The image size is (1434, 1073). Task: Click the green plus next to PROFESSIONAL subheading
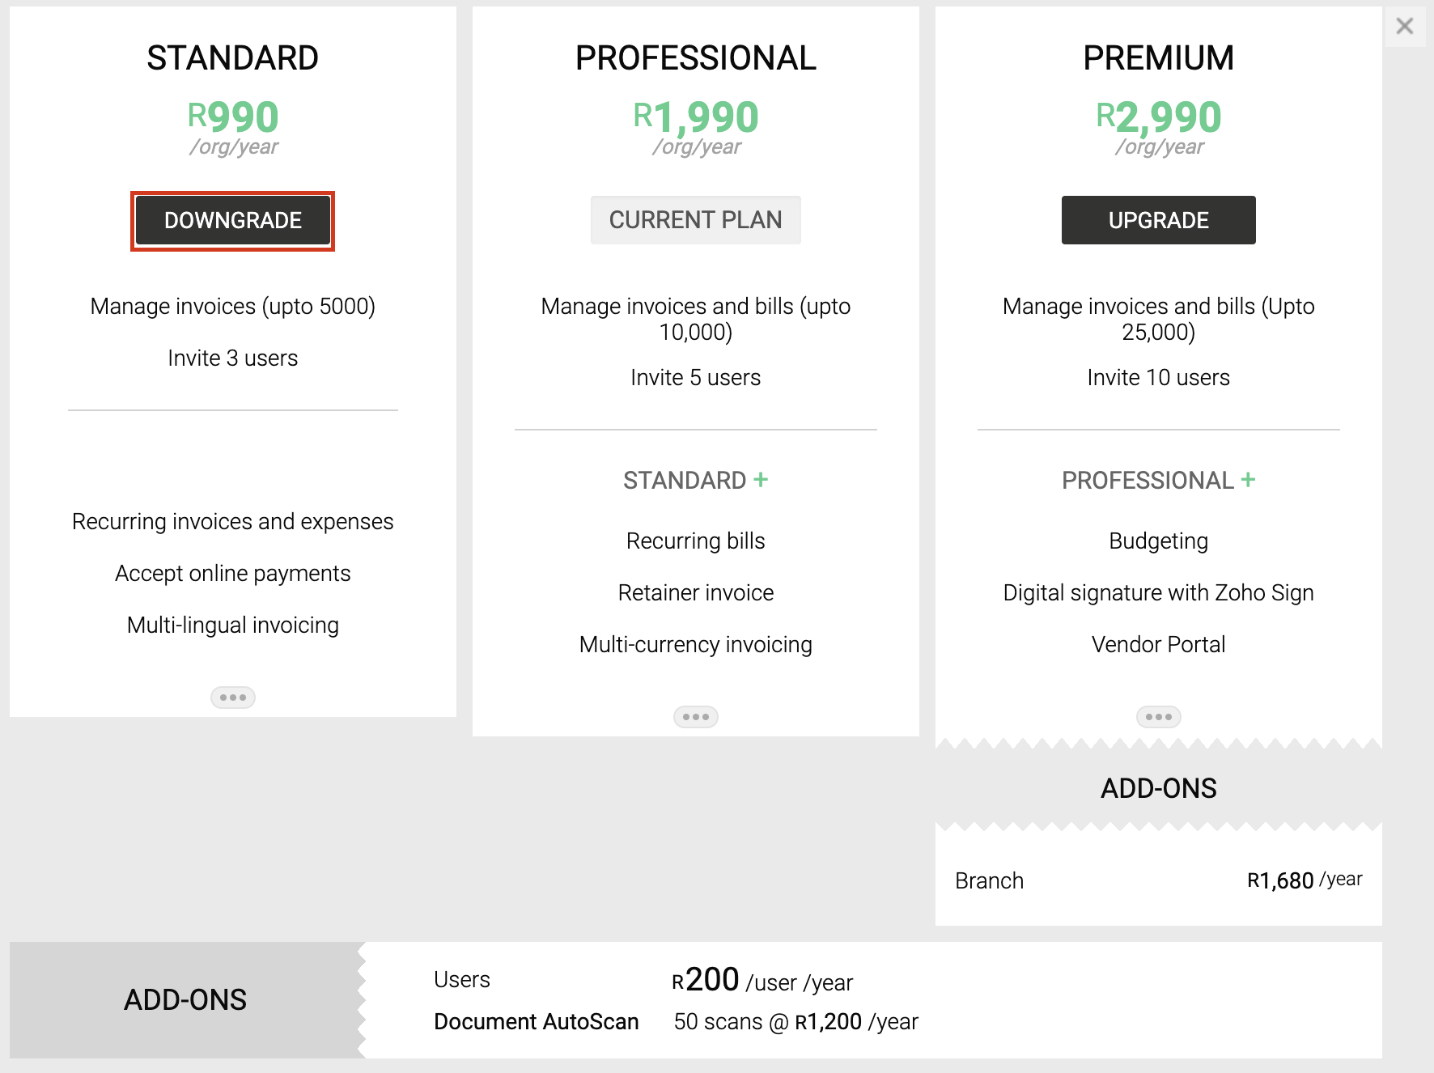pyautogui.click(x=1248, y=479)
